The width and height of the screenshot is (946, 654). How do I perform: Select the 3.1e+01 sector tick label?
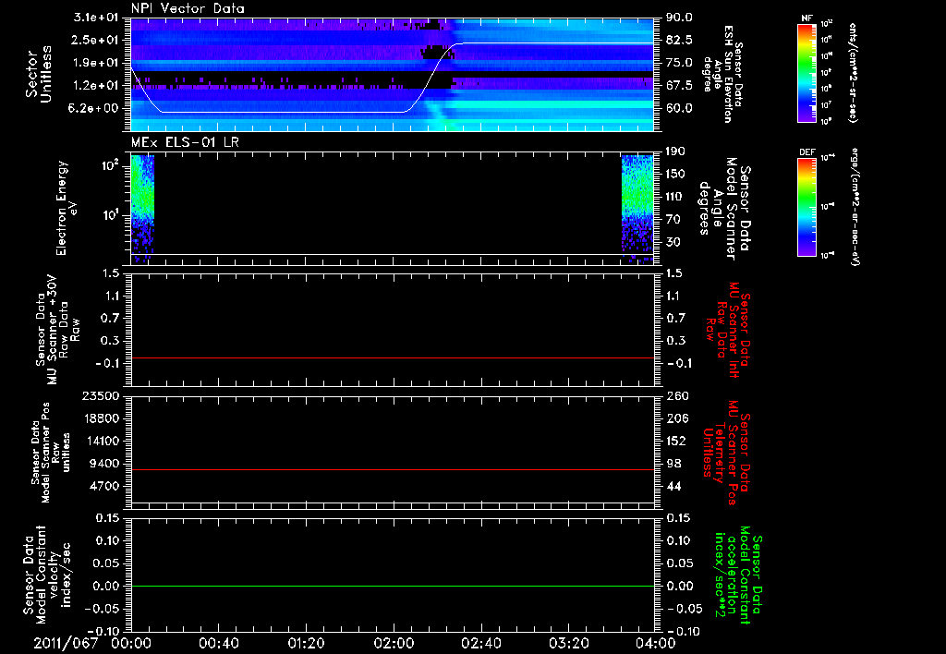tap(95, 18)
